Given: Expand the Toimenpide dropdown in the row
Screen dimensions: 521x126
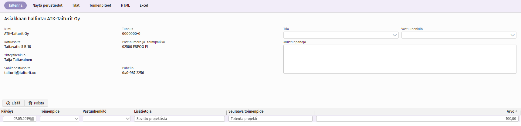Looking at the screenshot, I should (59, 119).
